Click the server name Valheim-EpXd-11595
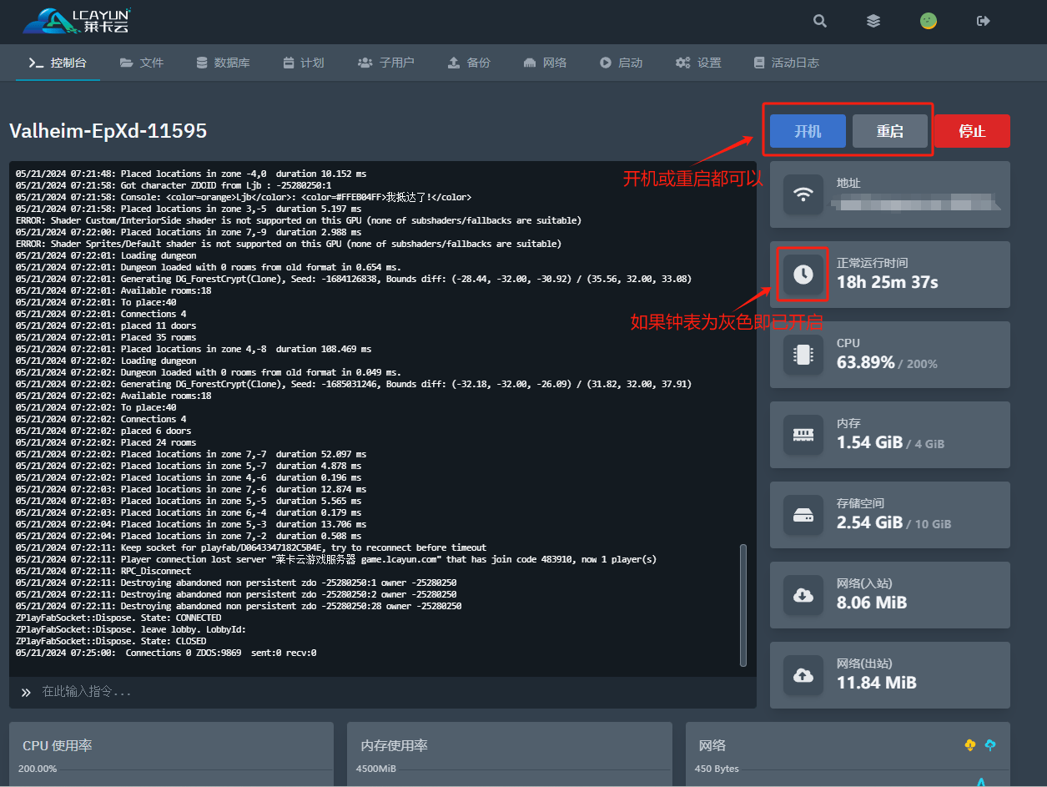This screenshot has height=787, width=1047. tap(108, 131)
